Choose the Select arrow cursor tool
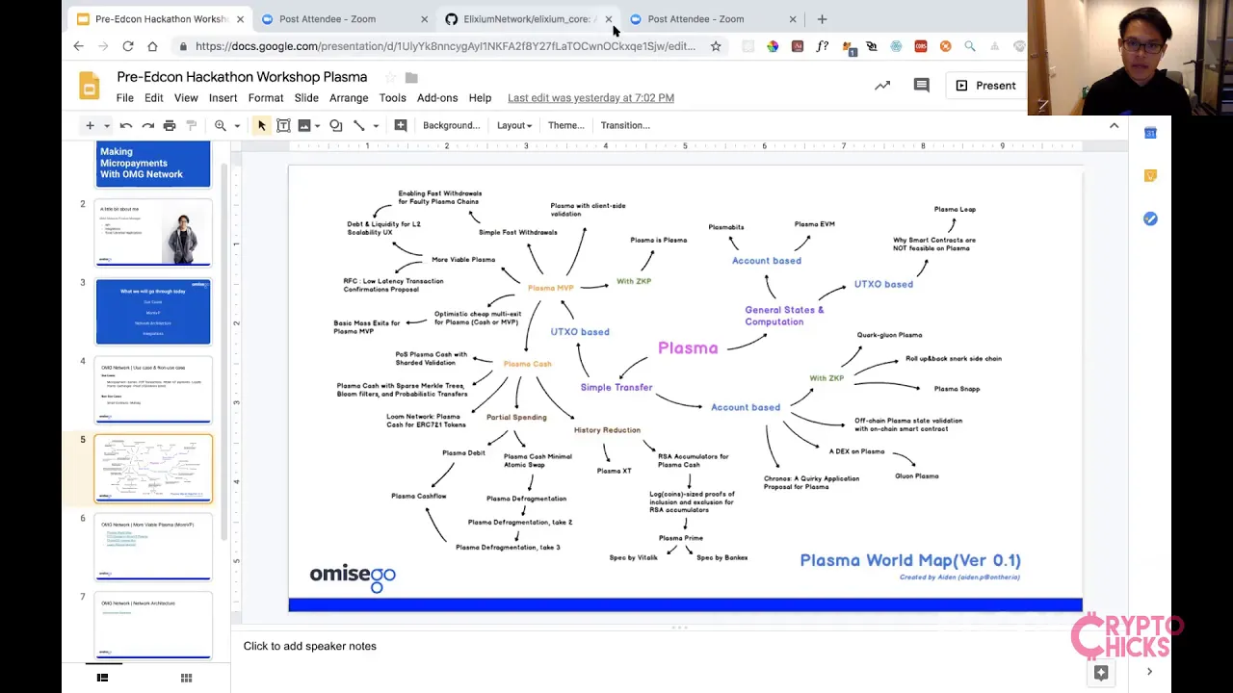 coord(261,125)
